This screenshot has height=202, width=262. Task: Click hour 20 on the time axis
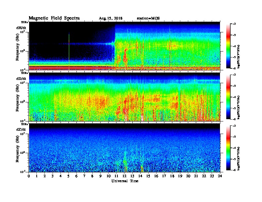point(188,176)
